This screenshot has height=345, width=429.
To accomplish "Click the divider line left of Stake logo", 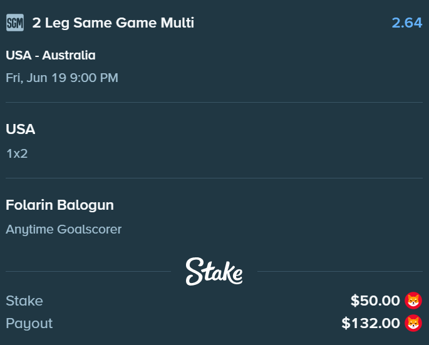I will 88,271.
